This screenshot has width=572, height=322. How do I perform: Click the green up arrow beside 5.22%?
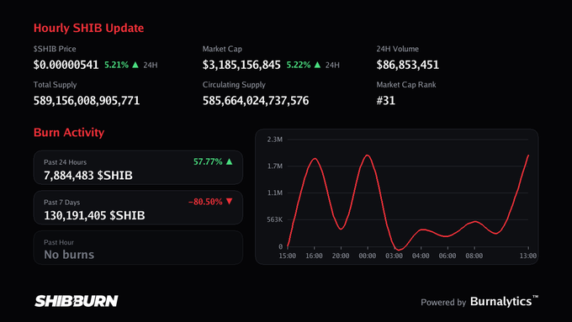point(317,65)
